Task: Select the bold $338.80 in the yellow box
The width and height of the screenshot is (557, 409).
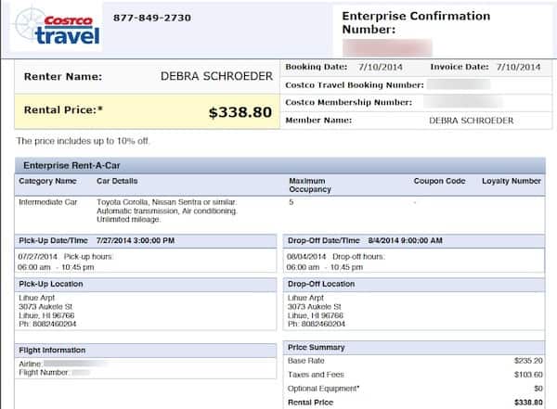Action: coord(240,112)
